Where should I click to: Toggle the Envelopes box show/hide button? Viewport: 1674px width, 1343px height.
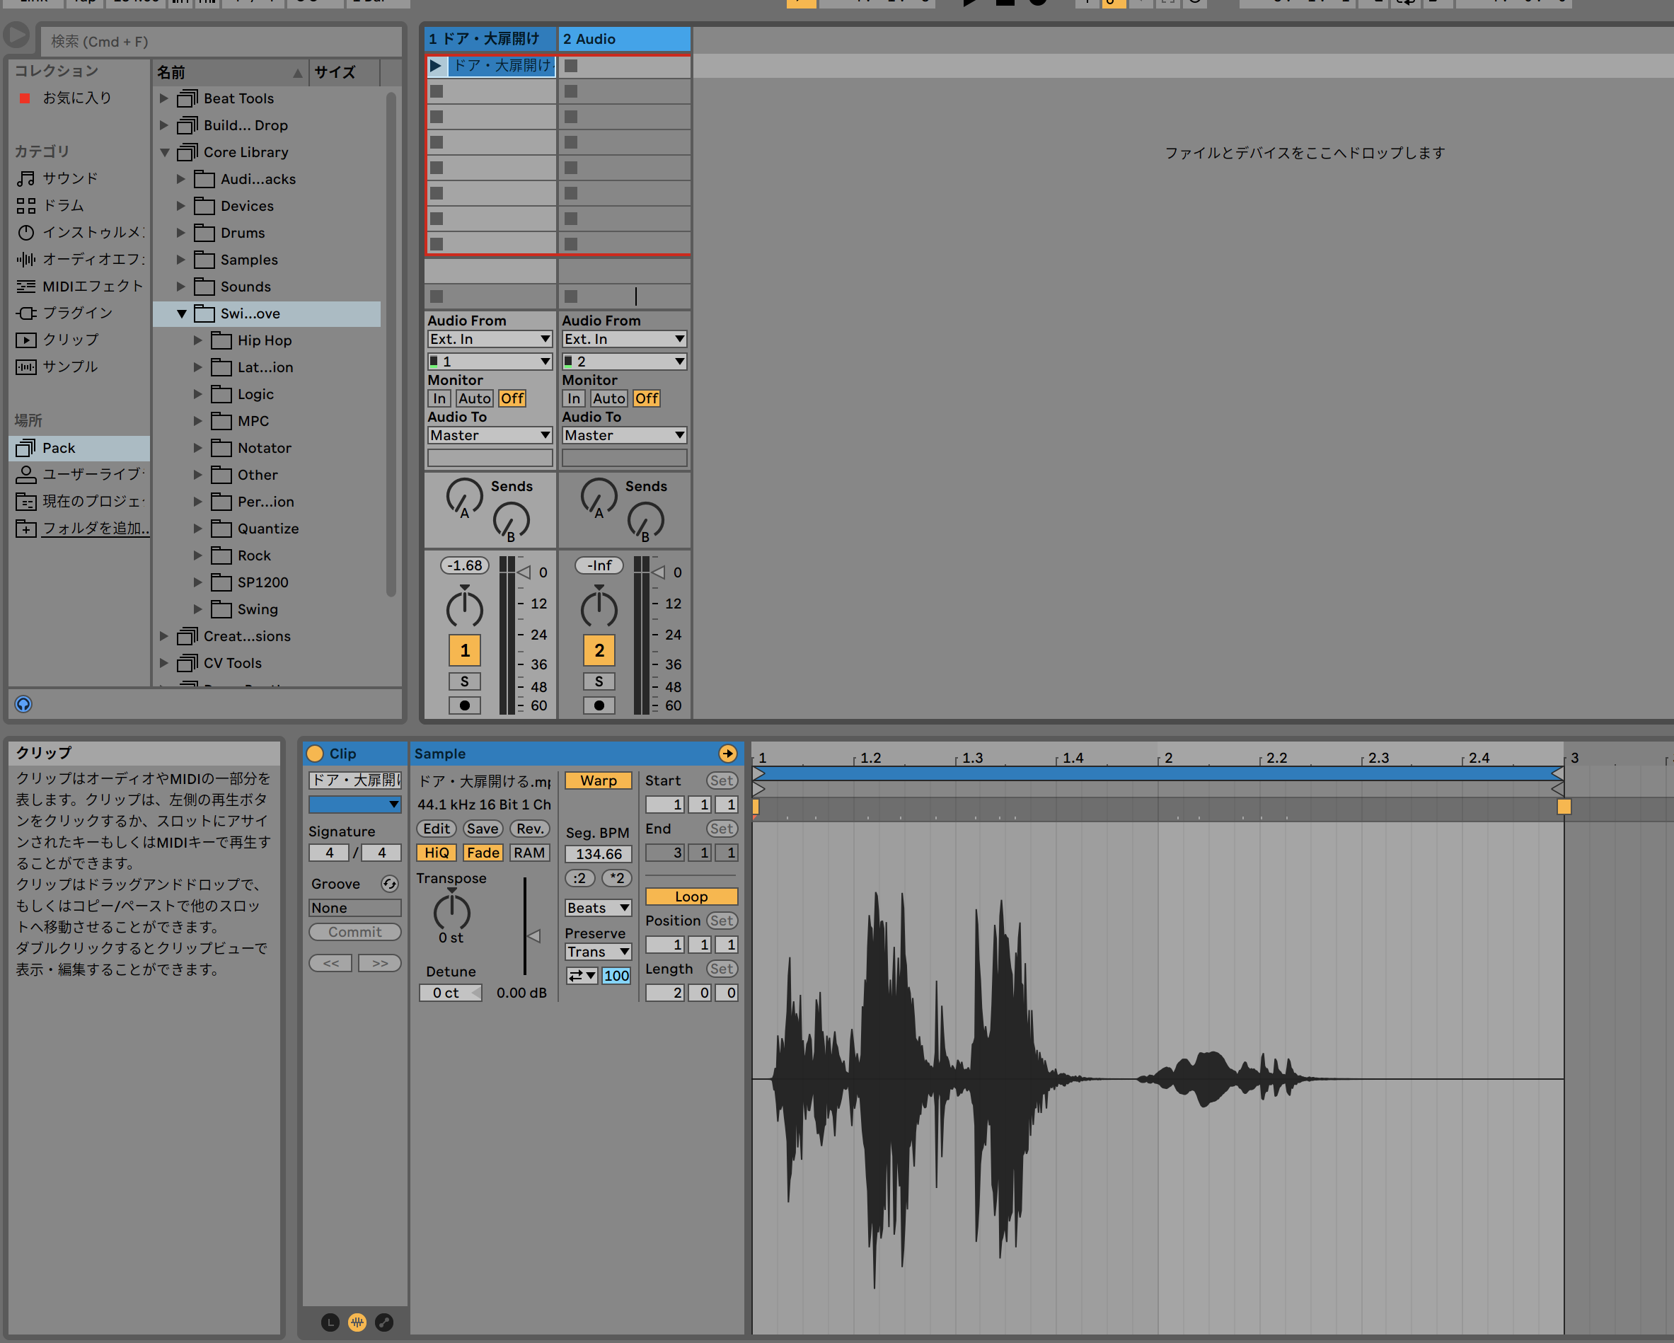[384, 1322]
